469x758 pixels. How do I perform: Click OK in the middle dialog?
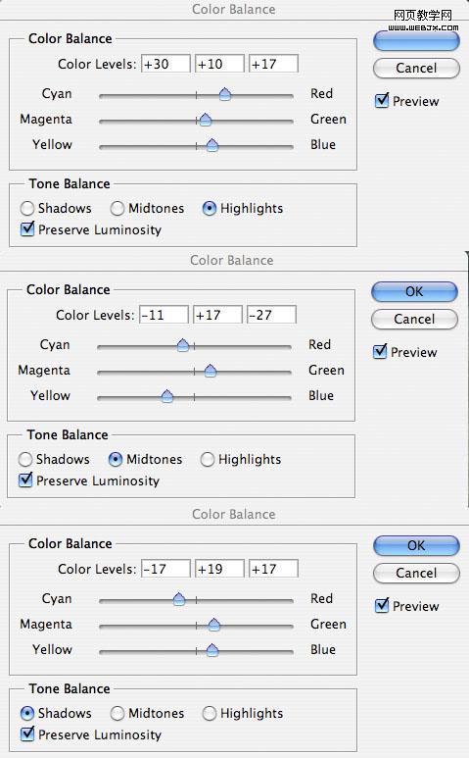click(414, 291)
